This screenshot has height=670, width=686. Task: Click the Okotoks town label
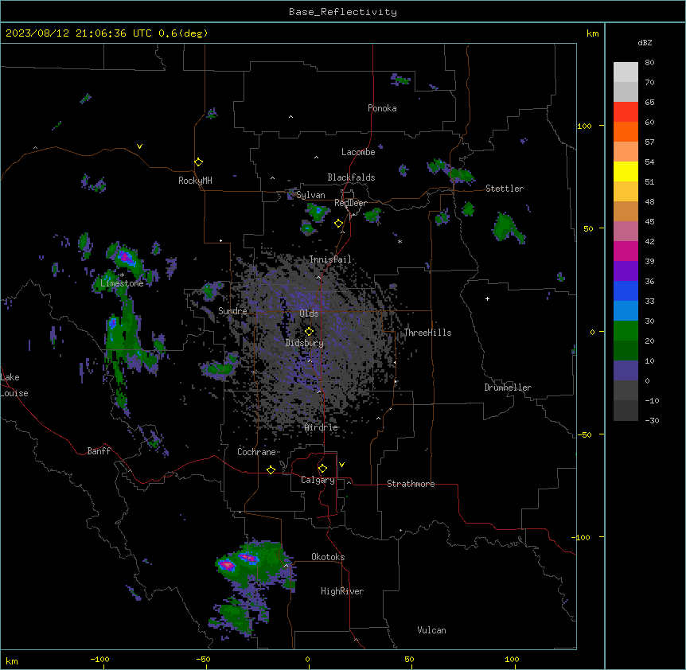pyautogui.click(x=328, y=557)
